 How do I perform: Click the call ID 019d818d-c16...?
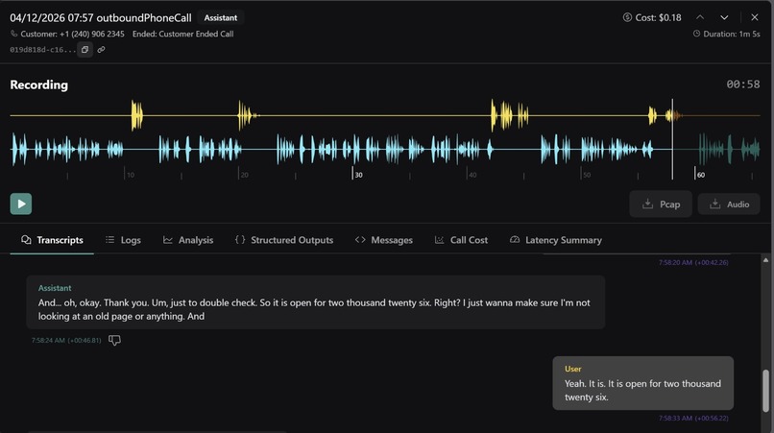click(x=43, y=50)
